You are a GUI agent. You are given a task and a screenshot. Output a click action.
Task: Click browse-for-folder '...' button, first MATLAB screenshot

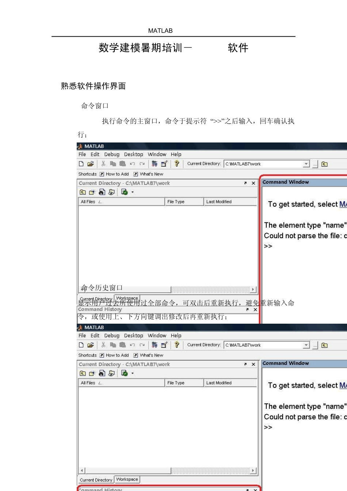pyautogui.click(x=315, y=164)
